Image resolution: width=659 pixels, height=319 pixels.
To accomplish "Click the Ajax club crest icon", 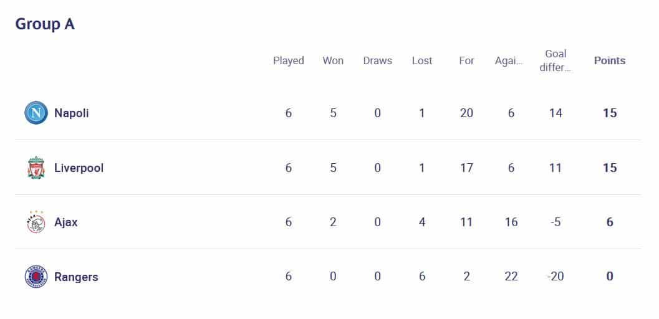I will tap(36, 222).
